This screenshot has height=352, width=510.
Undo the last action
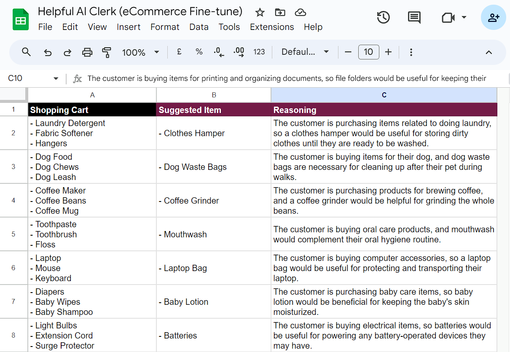[x=48, y=52]
